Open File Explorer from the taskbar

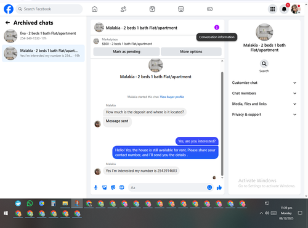(x=65, y=203)
